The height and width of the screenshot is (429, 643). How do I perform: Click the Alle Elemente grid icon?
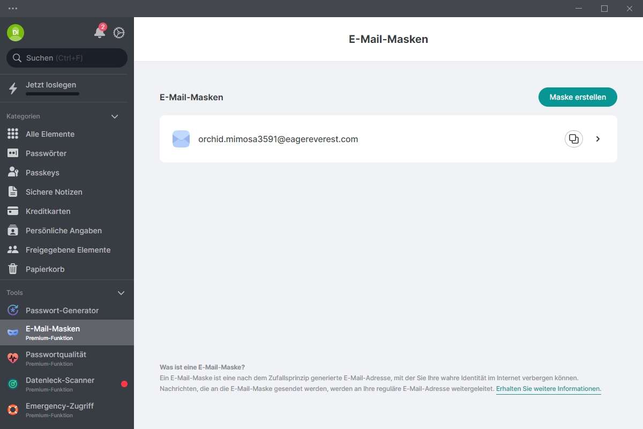(x=13, y=134)
